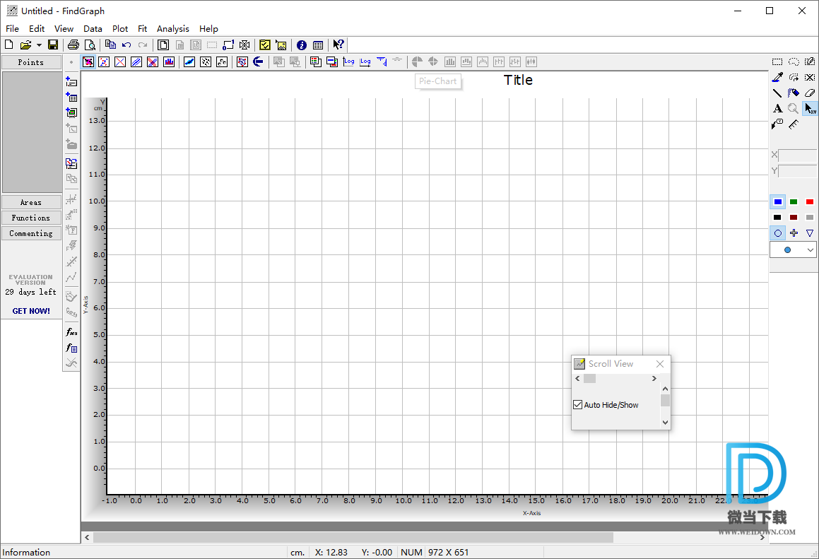The image size is (819, 559).
Task: Open the Points panel tab
Action: point(31,62)
